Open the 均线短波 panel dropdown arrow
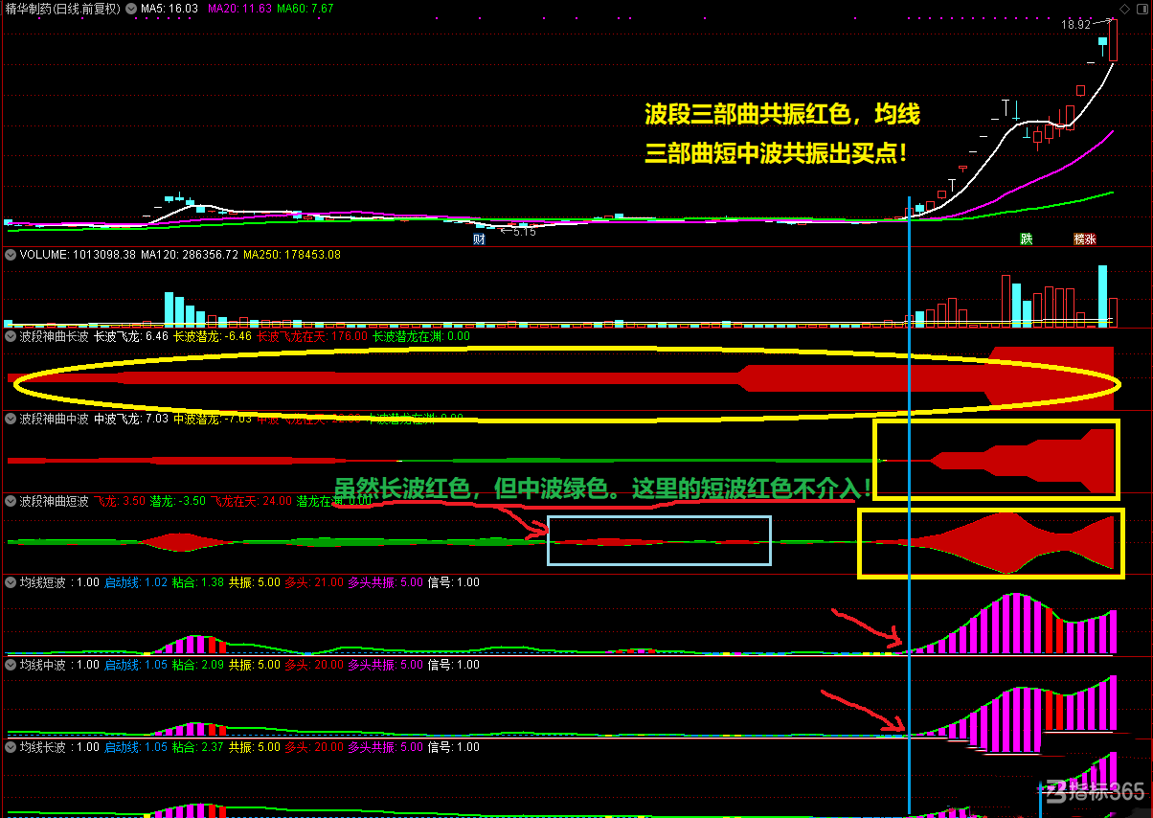 coord(11,582)
